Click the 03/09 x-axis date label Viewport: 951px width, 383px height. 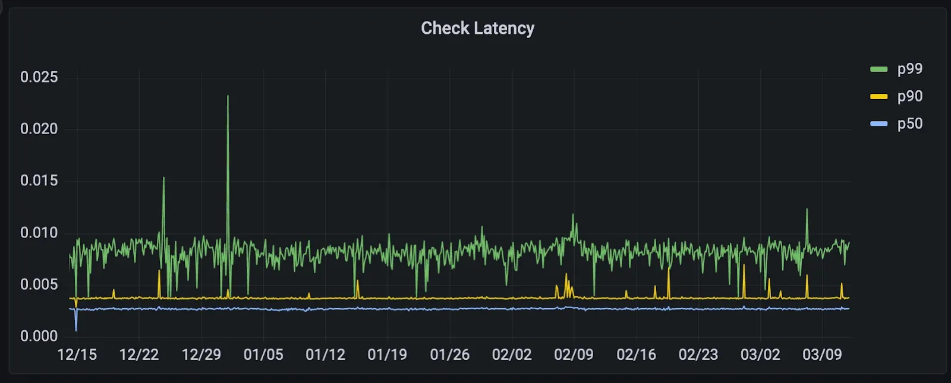pos(822,354)
